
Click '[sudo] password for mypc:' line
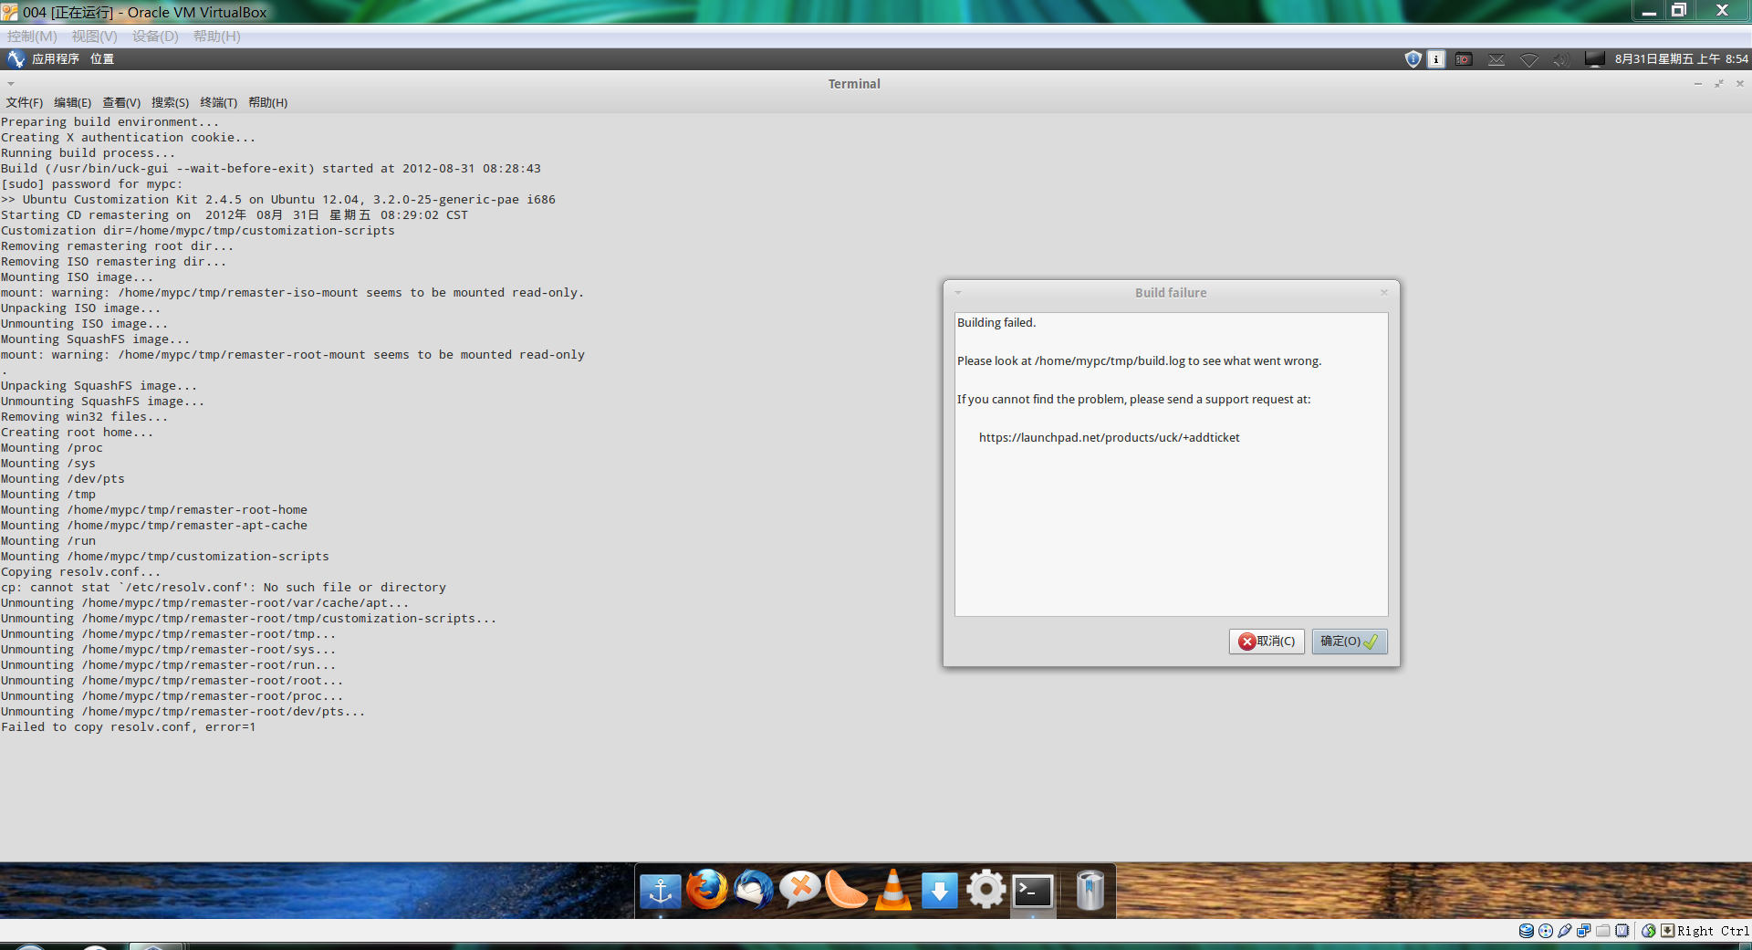tap(92, 184)
